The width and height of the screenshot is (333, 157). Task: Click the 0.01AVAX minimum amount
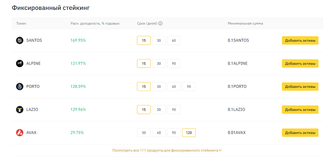(236, 132)
